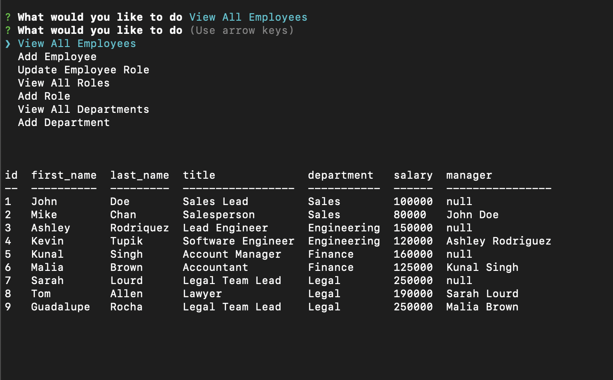
Task: Click the salary value 160000
Action: tap(413, 254)
